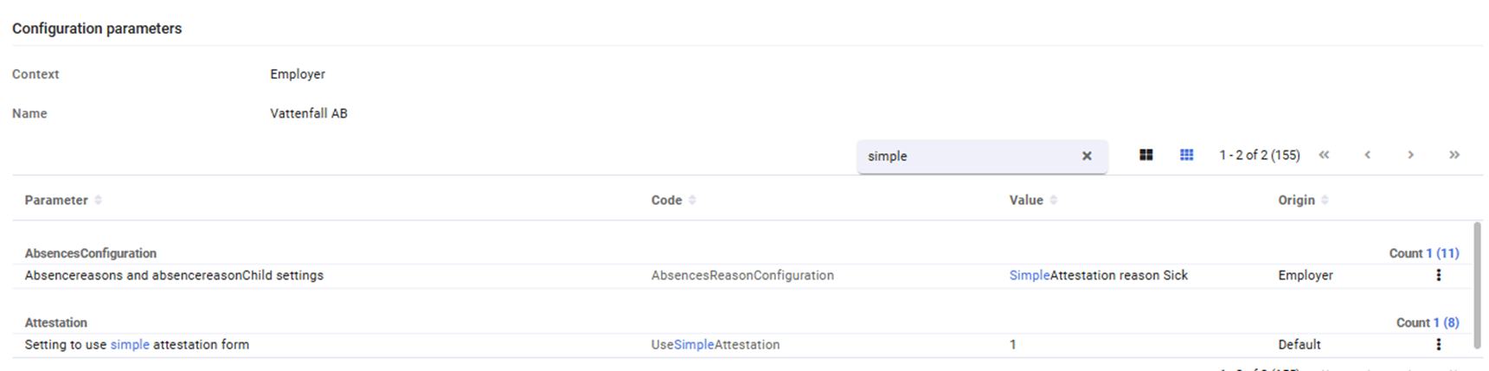Image resolution: width=1489 pixels, height=371 pixels.
Task: Jump to last page of results
Action: (1454, 155)
